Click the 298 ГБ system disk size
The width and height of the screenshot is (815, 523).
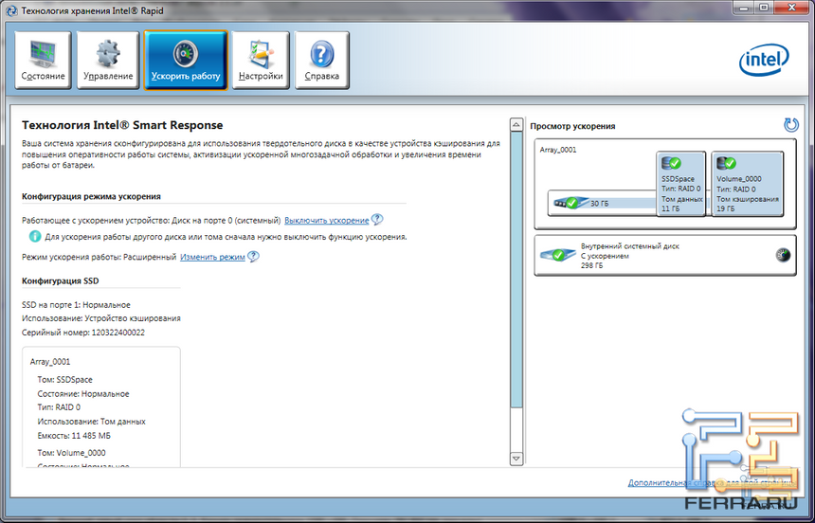591,265
